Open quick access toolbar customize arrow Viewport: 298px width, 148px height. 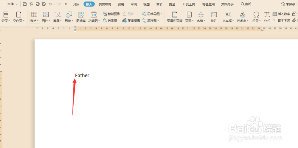tap(66, 4)
